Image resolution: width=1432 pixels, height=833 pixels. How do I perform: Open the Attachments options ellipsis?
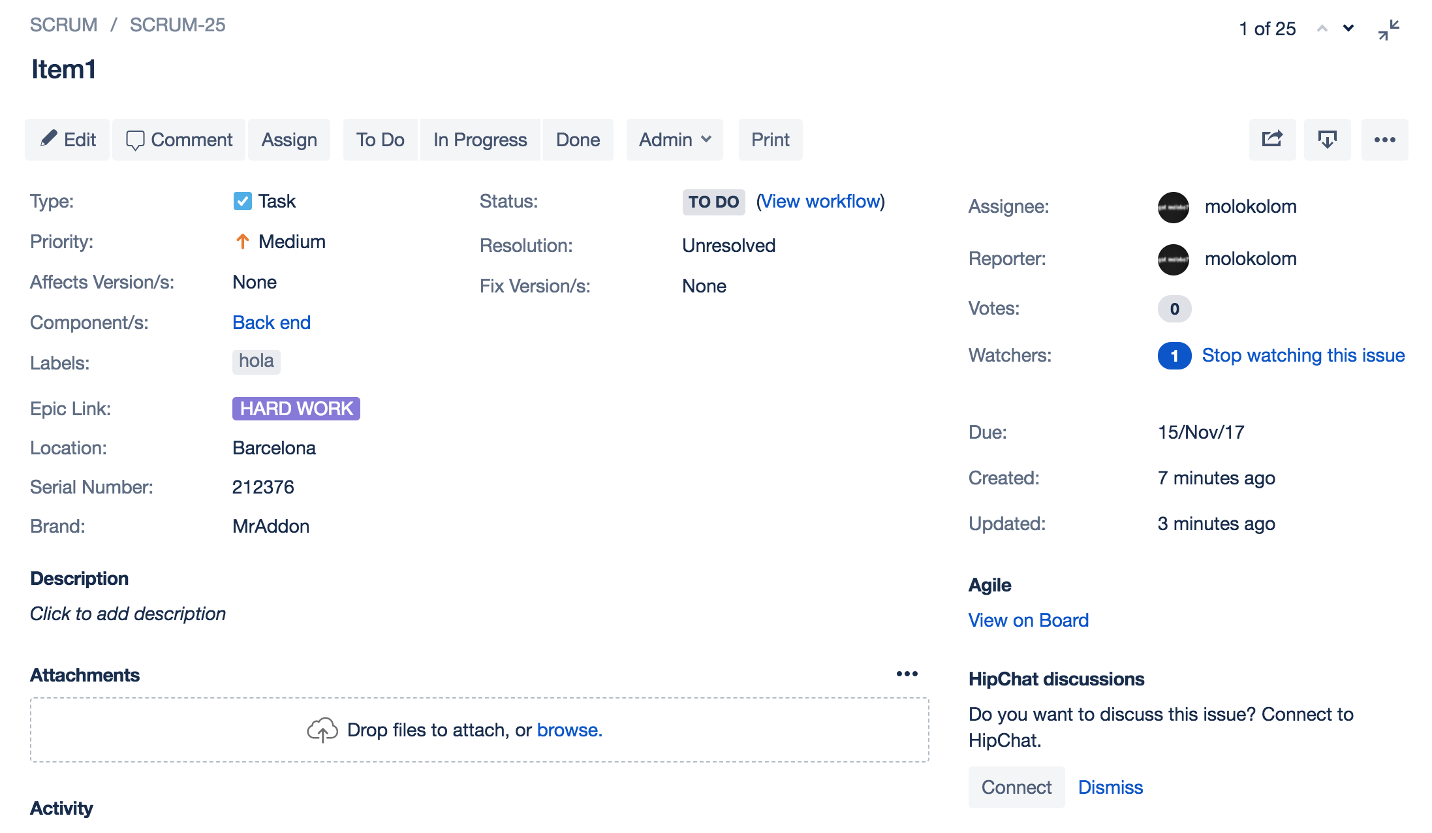[x=907, y=674]
